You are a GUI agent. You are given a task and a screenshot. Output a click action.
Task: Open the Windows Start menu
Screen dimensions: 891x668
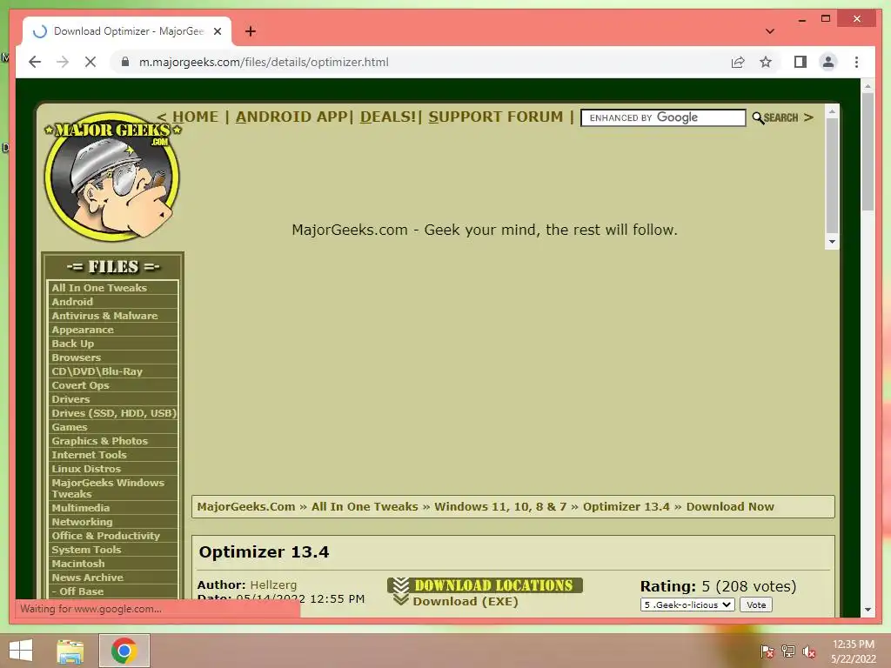(21, 651)
